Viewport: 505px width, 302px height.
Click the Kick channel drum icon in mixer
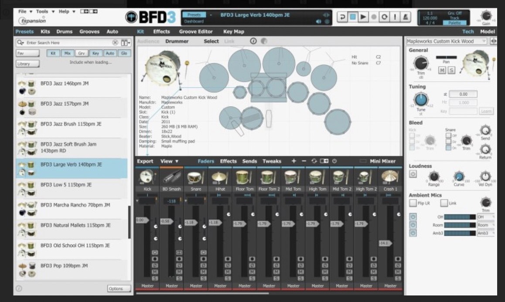tap(147, 177)
